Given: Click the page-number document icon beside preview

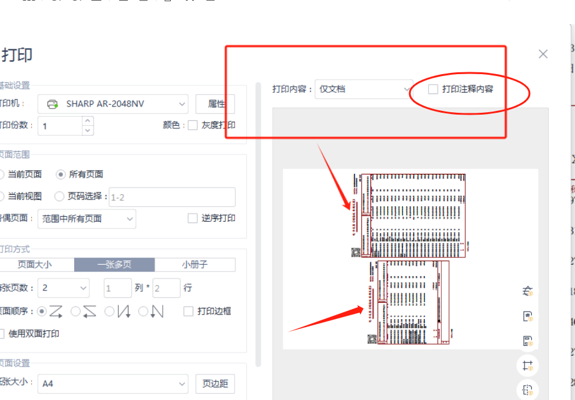Looking at the screenshot, I should pyautogui.click(x=528, y=316).
